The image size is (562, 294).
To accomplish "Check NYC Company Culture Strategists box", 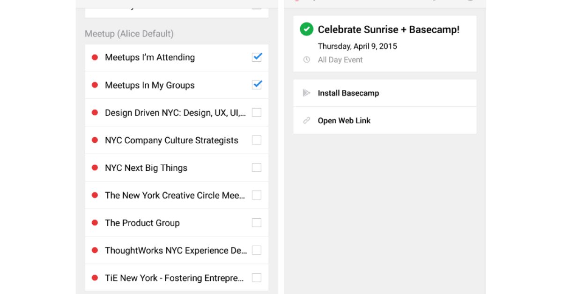I will point(257,140).
